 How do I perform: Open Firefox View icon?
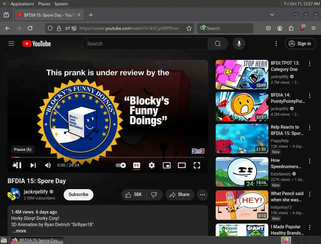(x=6, y=15)
